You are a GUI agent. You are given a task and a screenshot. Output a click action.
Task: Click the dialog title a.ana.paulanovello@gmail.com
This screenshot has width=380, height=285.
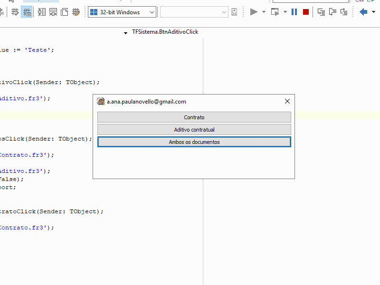(x=146, y=102)
